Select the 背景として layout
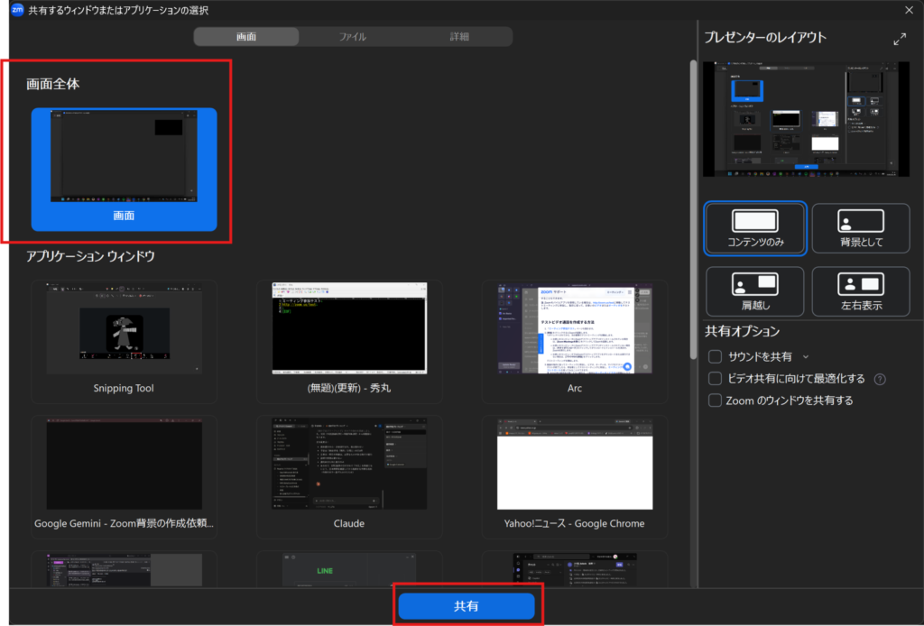The width and height of the screenshot is (924, 626). tap(861, 228)
